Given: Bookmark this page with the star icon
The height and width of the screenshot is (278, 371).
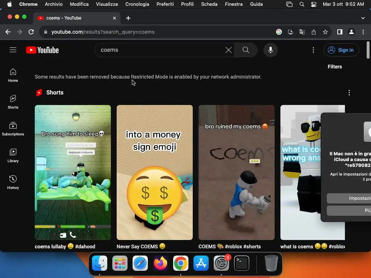Looking at the screenshot, I should [x=325, y=32].
